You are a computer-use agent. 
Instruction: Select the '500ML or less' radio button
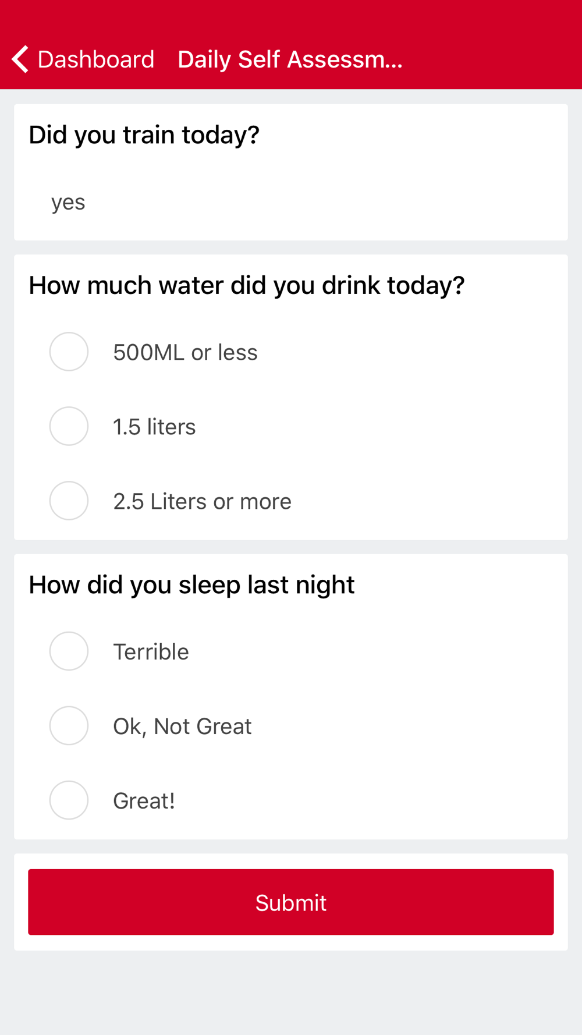69,352
